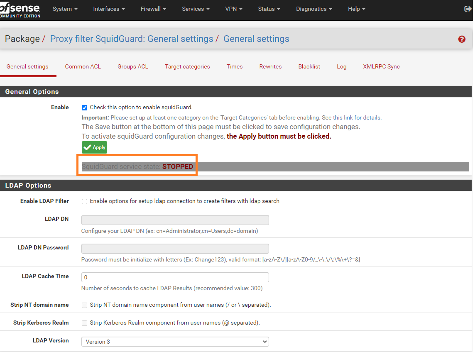
Task: Open the Log tab
Action: click(341, 67)
